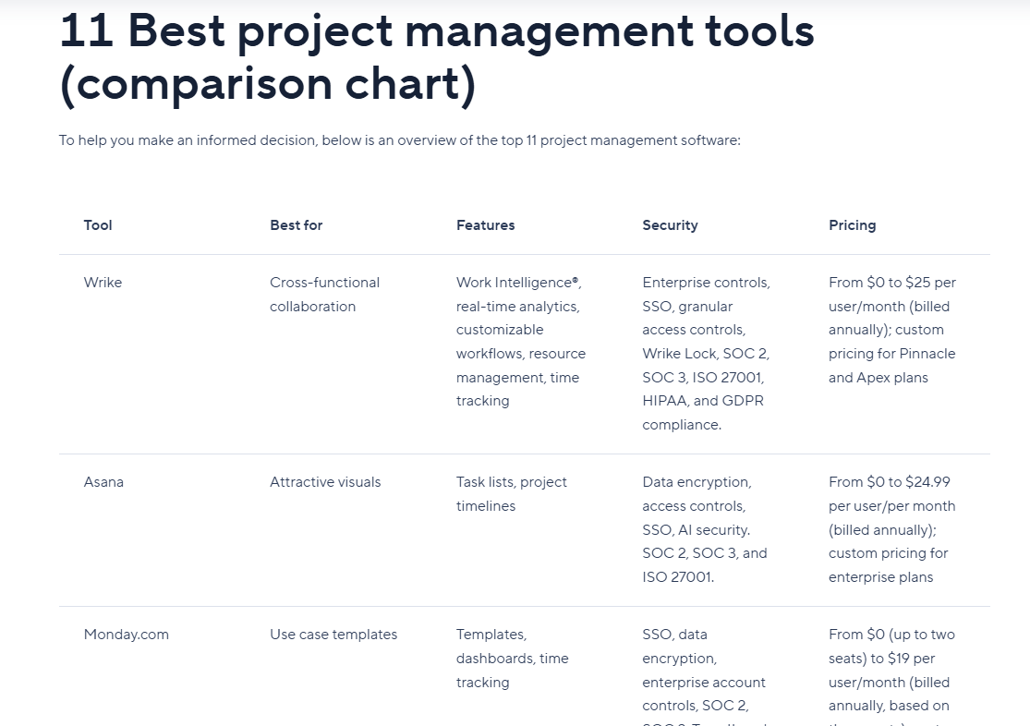
Task: Click Asana pricing cell 'From $0 to $24.99'
Action: coord(892,529)
